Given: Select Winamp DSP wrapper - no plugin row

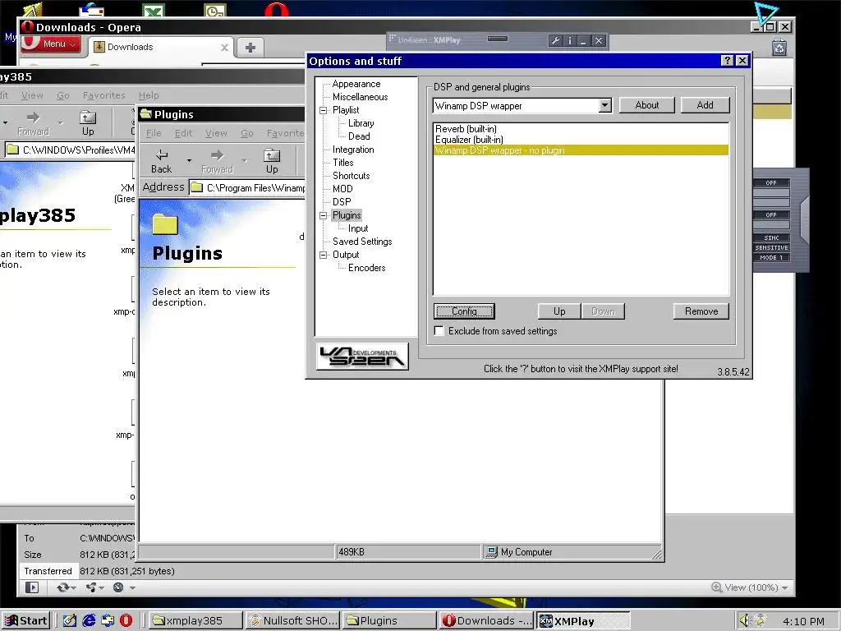Looking at the screenshot, I should (581, 150).
